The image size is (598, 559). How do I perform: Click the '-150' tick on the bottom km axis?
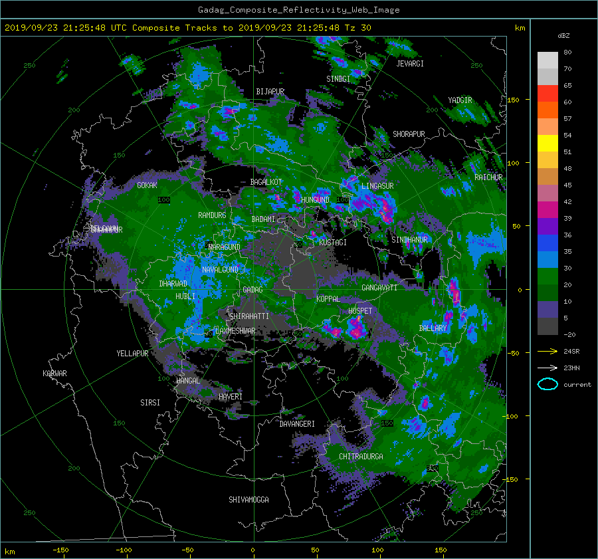60,550
